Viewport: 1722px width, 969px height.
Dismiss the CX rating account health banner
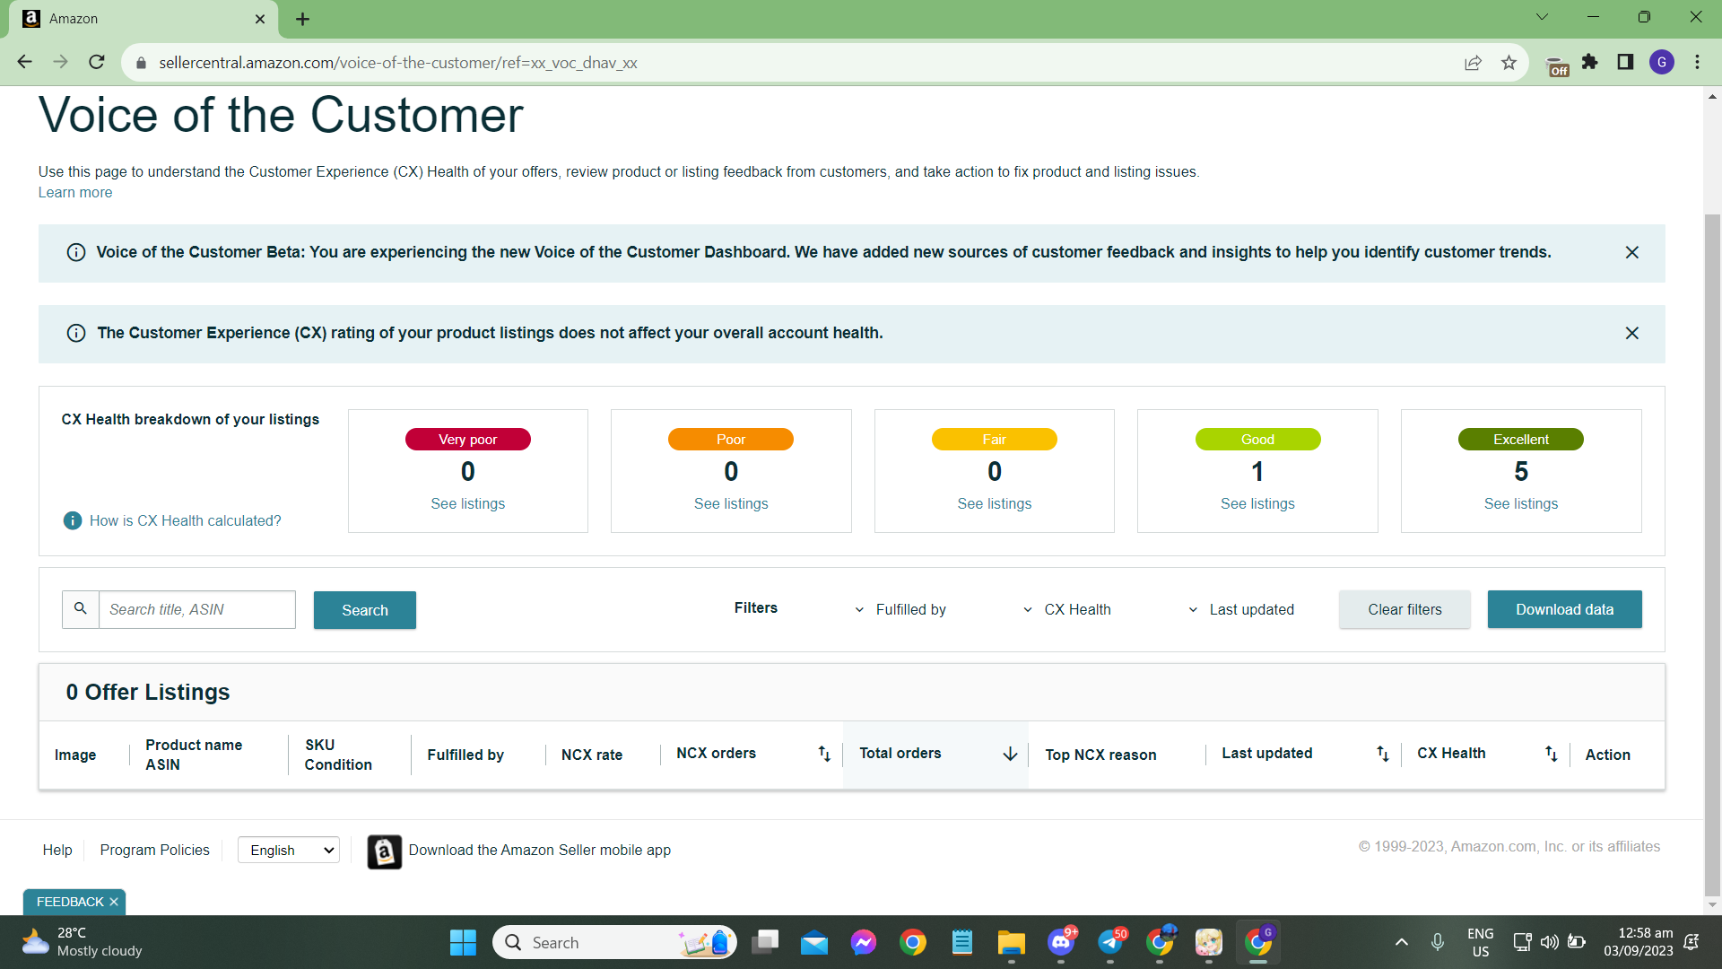(1632, 334)
